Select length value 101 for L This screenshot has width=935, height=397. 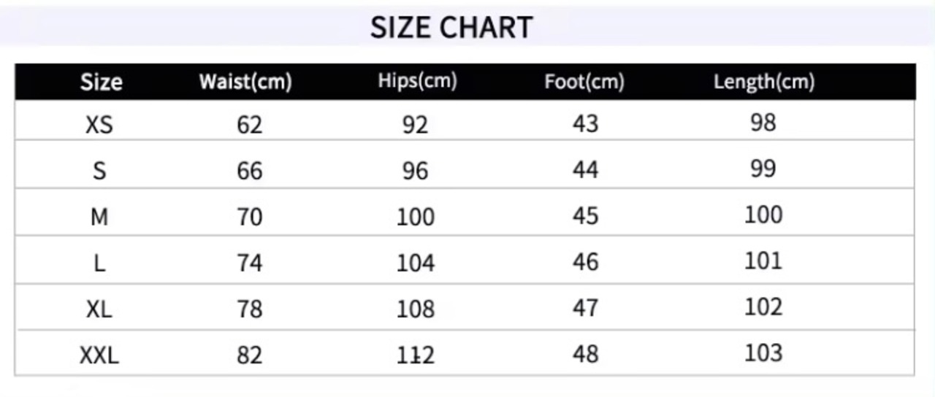[763, 261]
